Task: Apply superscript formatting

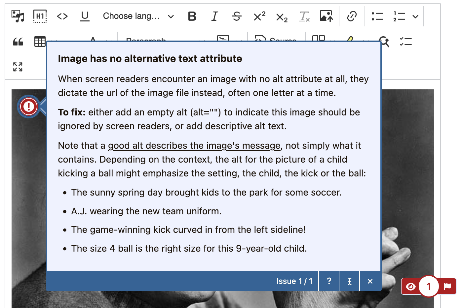Action: (259, 16)
